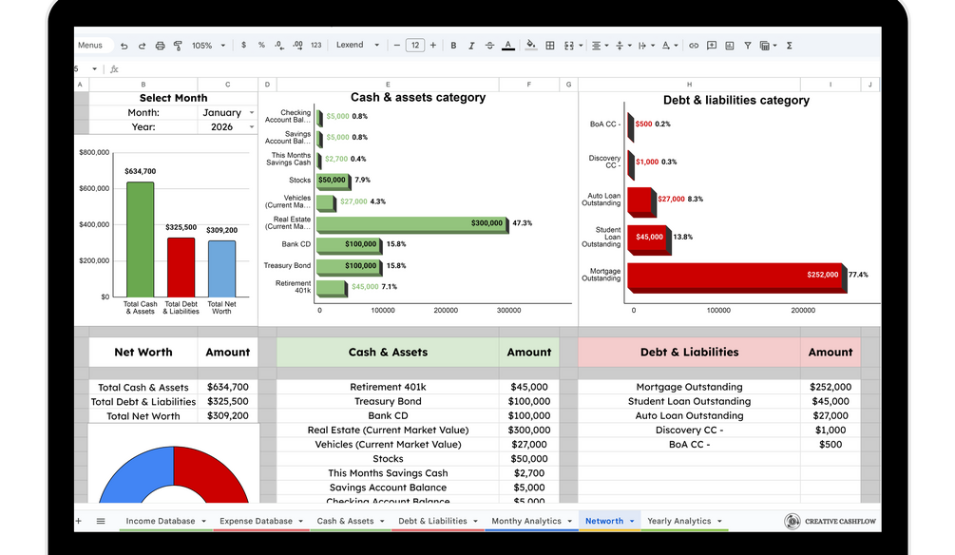955x555 pixels.
Task: Increase decimal places
Action: pos(297,45)
